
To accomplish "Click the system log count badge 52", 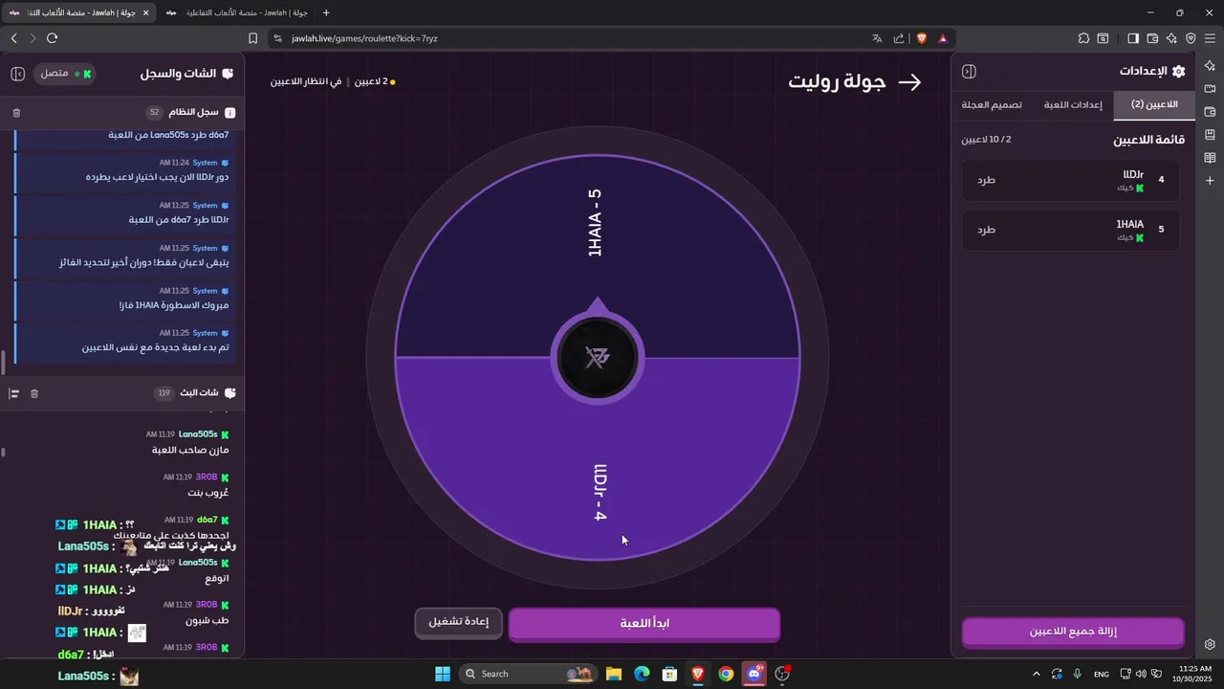I will click(x=155, y=113).
